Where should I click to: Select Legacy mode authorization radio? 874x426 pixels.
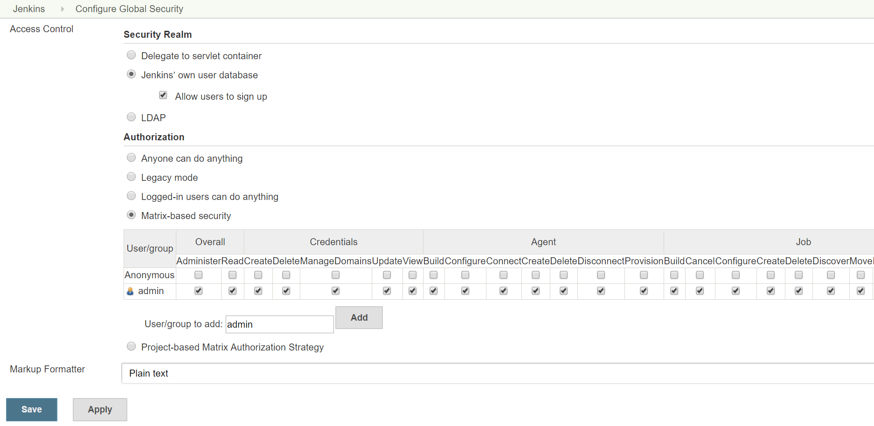coord(132,177)
